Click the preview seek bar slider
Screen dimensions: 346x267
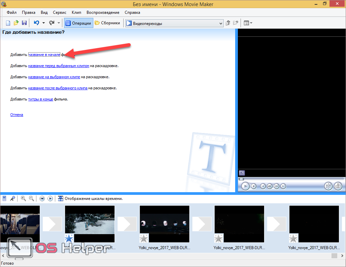(x=241, y=179)
